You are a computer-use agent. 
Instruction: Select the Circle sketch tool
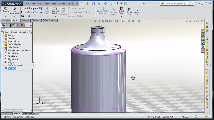pos(29,8)
